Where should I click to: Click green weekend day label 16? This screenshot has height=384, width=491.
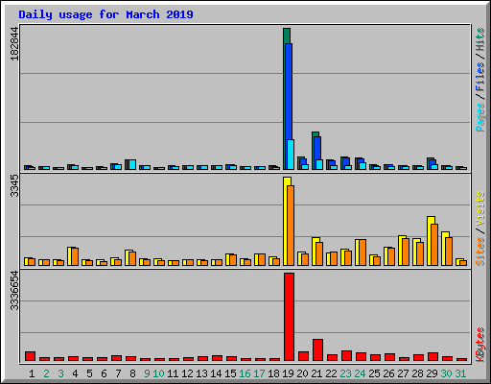245,373
